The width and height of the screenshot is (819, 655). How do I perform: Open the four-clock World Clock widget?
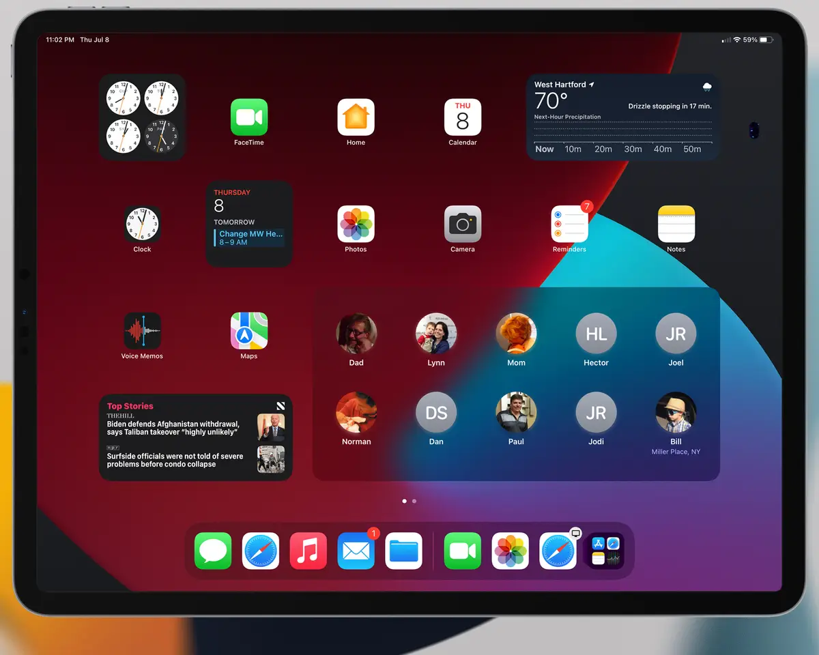(142, 117)
